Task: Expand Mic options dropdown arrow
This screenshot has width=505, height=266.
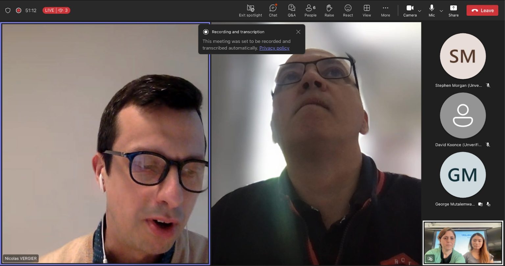Action: click(441, 11)
